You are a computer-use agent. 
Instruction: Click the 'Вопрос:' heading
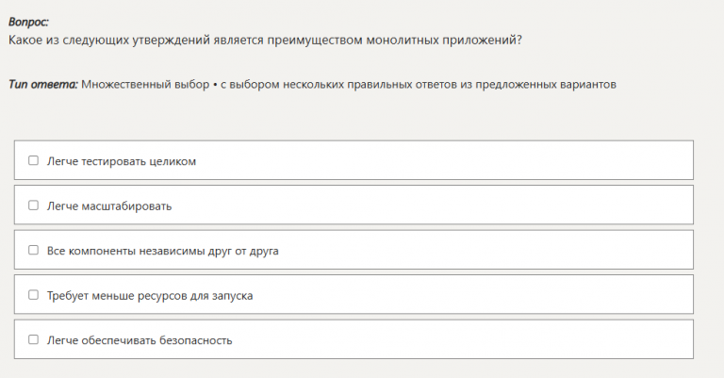pos(28,21)
